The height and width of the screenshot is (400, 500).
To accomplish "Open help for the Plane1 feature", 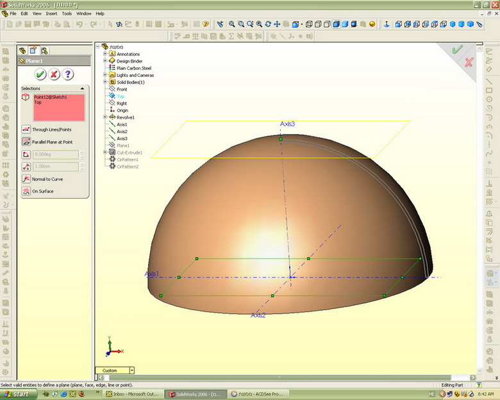I will (67, 74).
